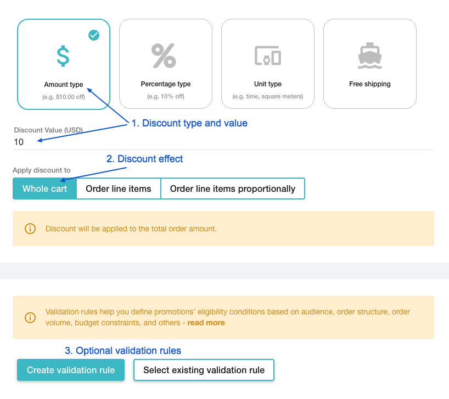This screenshot has width=449, height=399.
Task: Click the percent icon on Percentage type card
Action: coord(165,55)
